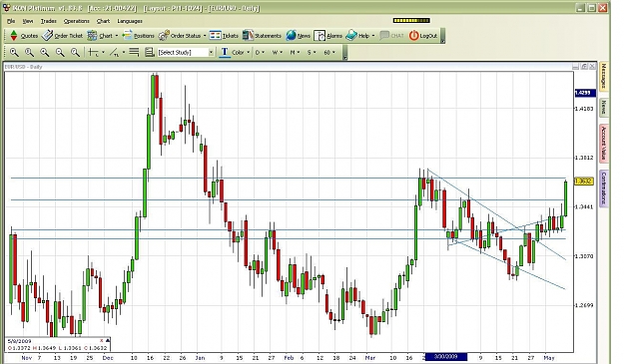Expand the Help dropdown arrow
The image size is (624, 364).
(373, 36)
